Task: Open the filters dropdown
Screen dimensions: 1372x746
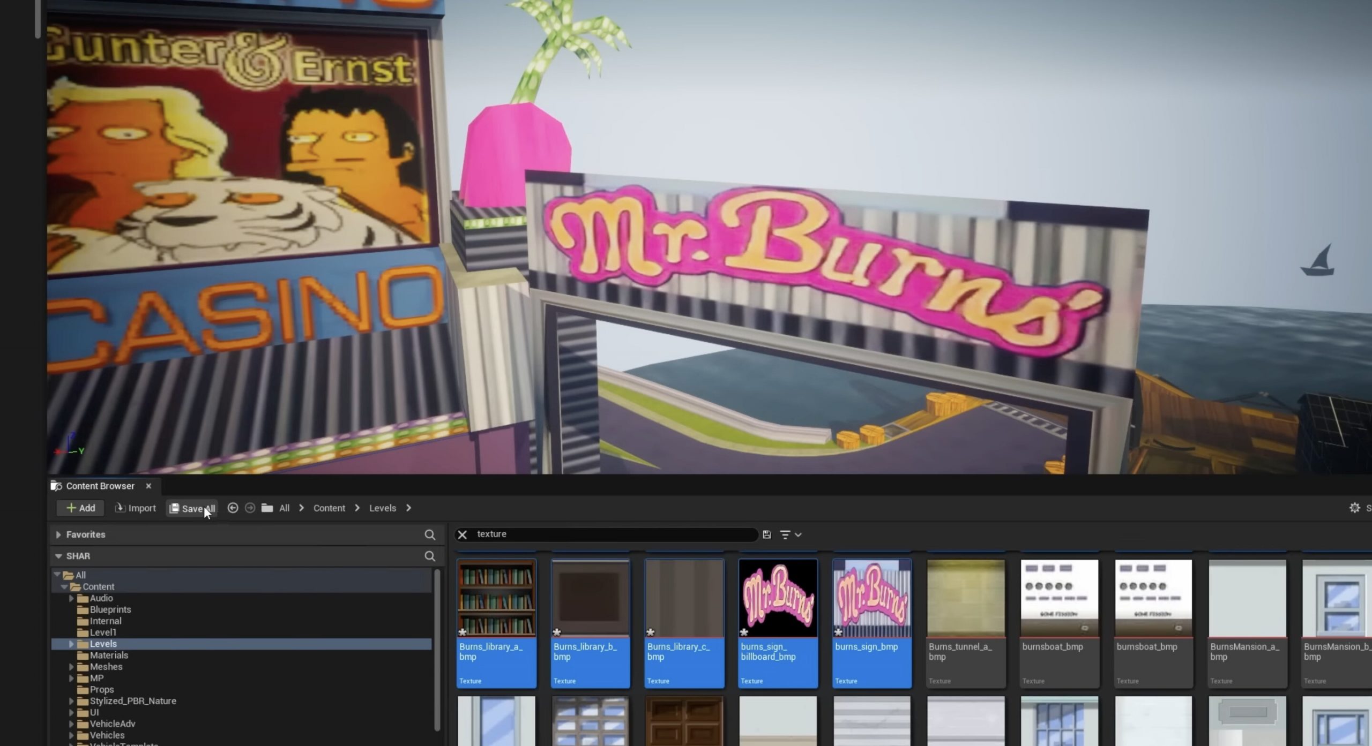Action: point(791,534)
